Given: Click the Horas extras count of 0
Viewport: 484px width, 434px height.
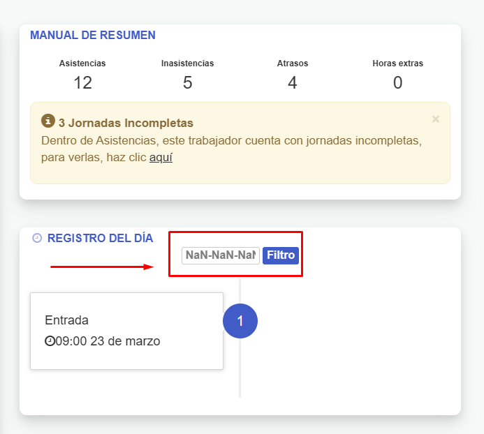Looking at the screenshot, I should (x=397, y=82).
